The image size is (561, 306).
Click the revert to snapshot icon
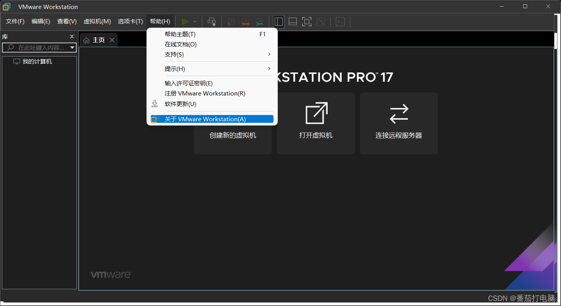click(245, 22)
